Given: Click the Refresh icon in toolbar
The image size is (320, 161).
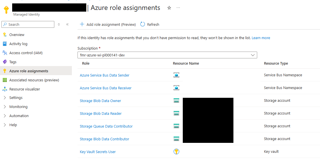Looking at the screenshot, I should (143, 24).
